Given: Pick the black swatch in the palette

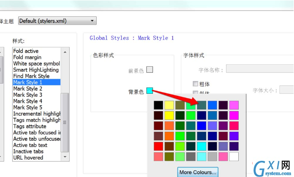Looking at the screenshot, I should point(159,105).
